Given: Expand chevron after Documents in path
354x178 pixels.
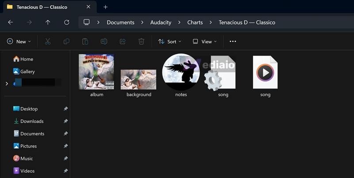Looking at the screenshot, I should 142,22.
